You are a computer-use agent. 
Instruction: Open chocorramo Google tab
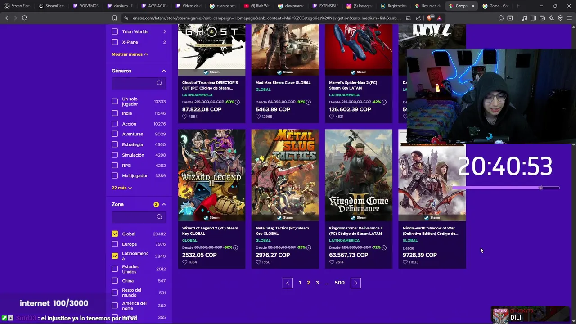click(x=291, y=6)
